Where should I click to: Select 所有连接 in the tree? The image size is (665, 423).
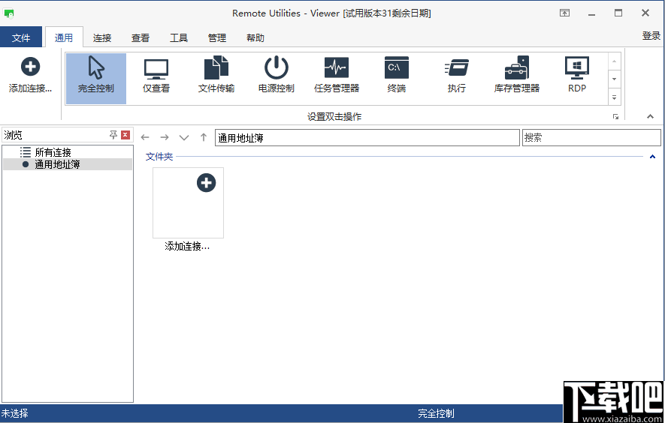coord(53,152)
